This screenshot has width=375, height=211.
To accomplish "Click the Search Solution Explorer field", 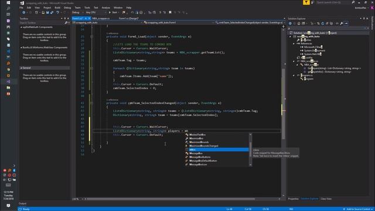I will point(326,28).
